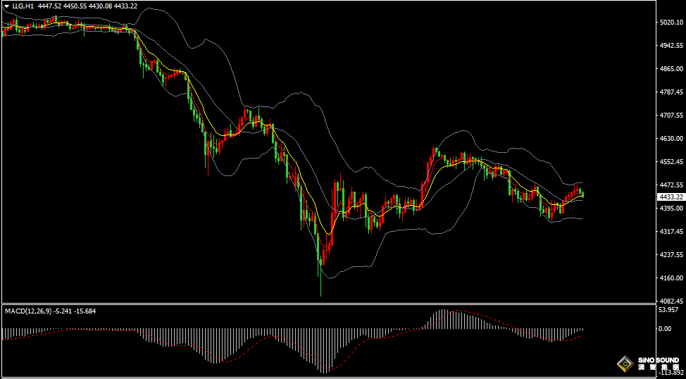Click the 4317.45 price axis label
Screen dimensions: 686x379
coord(671,231)
